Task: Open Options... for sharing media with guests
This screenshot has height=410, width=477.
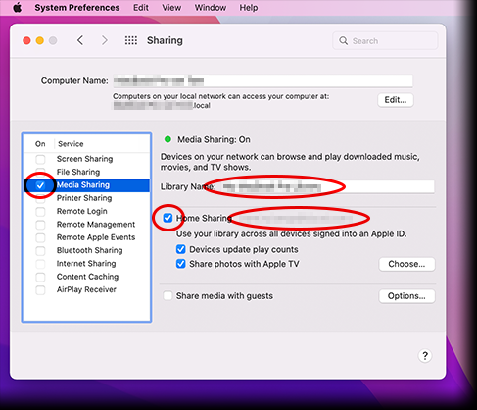Action: point(406,296)
